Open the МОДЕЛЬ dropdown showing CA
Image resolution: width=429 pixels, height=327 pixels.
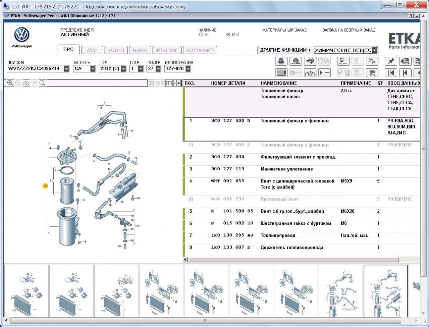(93, 69)
